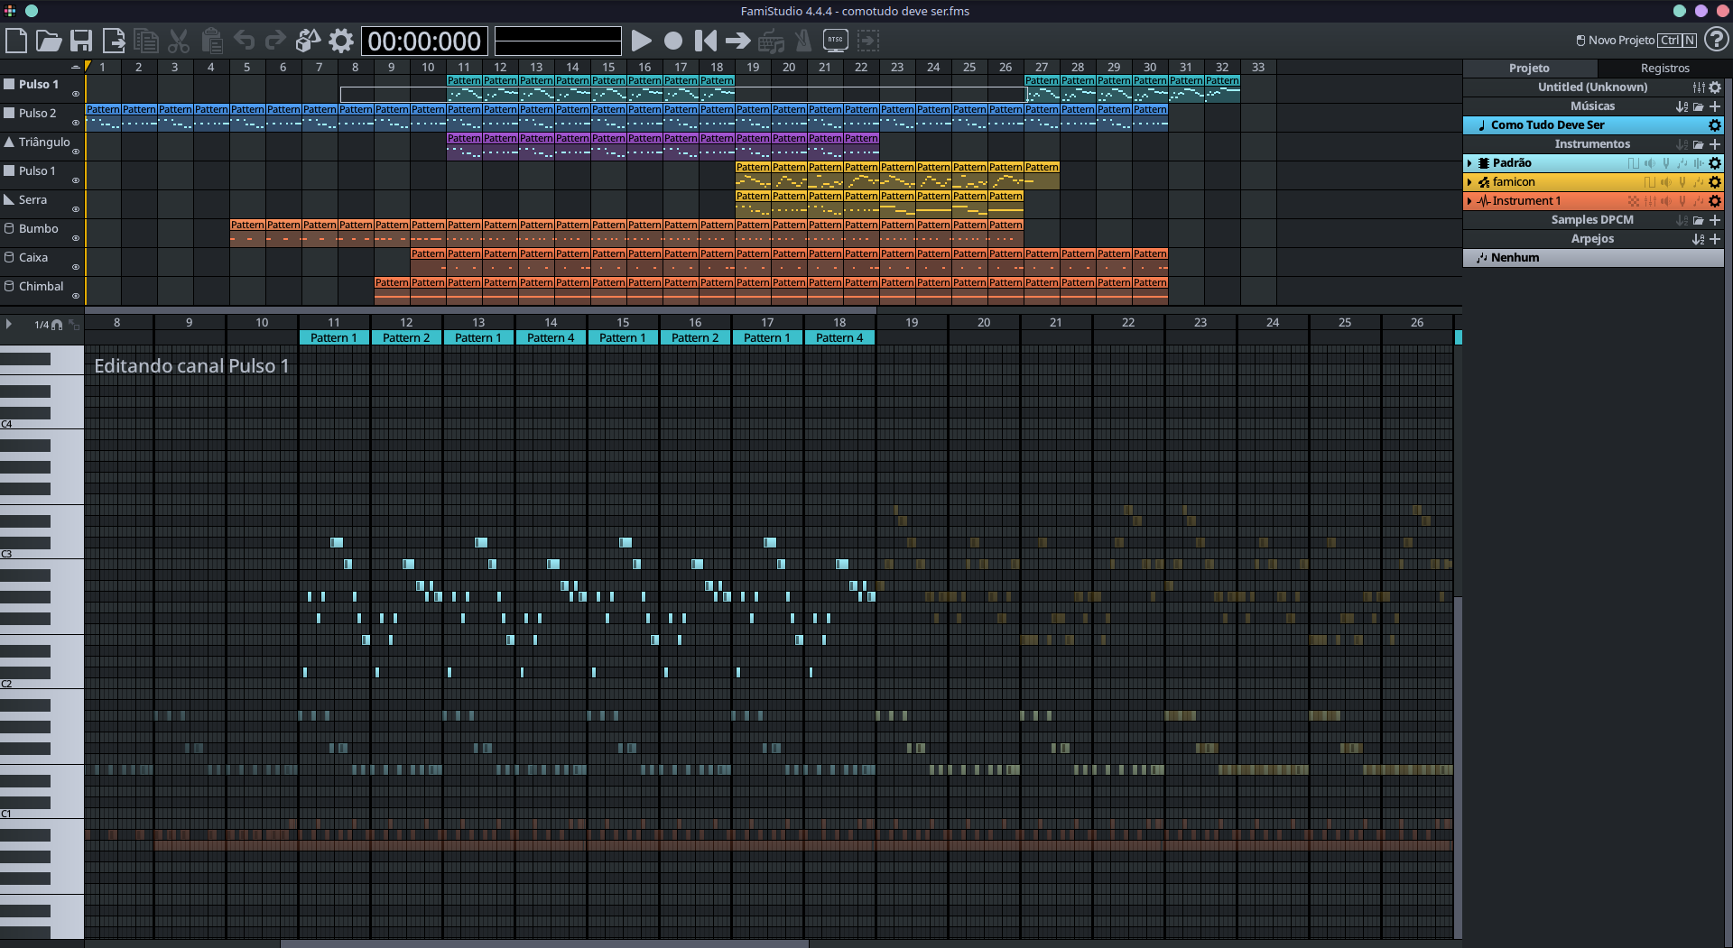Screen dimensions: 1733x948
Task: Select the Projeto tab
Action: coord(1529,69)
